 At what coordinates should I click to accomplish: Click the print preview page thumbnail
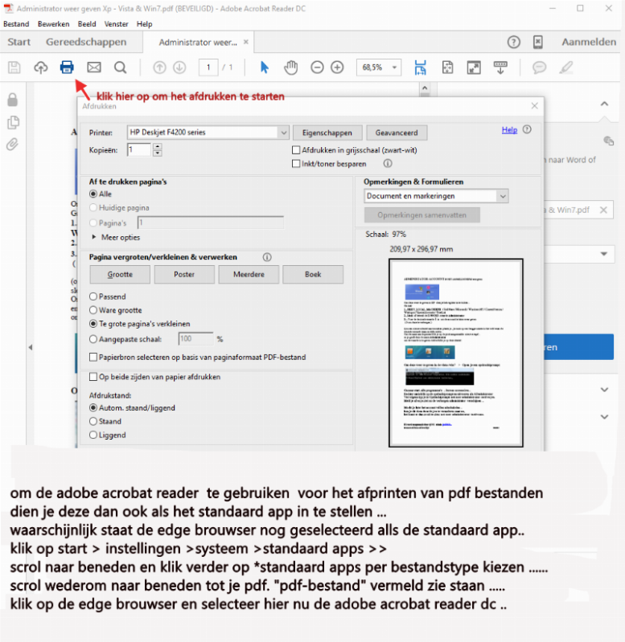(456, 353)
